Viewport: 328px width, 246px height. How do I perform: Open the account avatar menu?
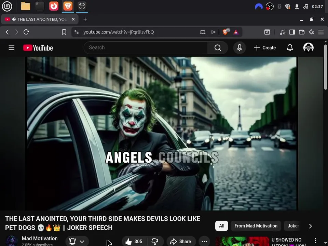pos(308,47)
